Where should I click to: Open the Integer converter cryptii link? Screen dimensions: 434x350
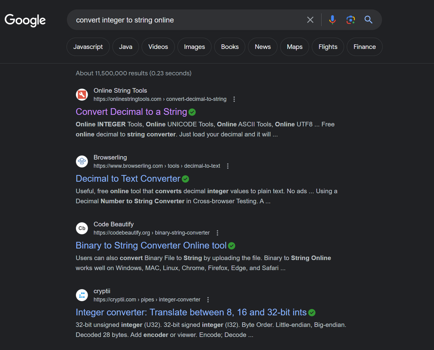(191, 312)
